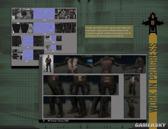Screen dimensions: 168x129
Task: Click the GAMERSKY watermark logo
Action: pyautogui.click(x=150, y=125)
